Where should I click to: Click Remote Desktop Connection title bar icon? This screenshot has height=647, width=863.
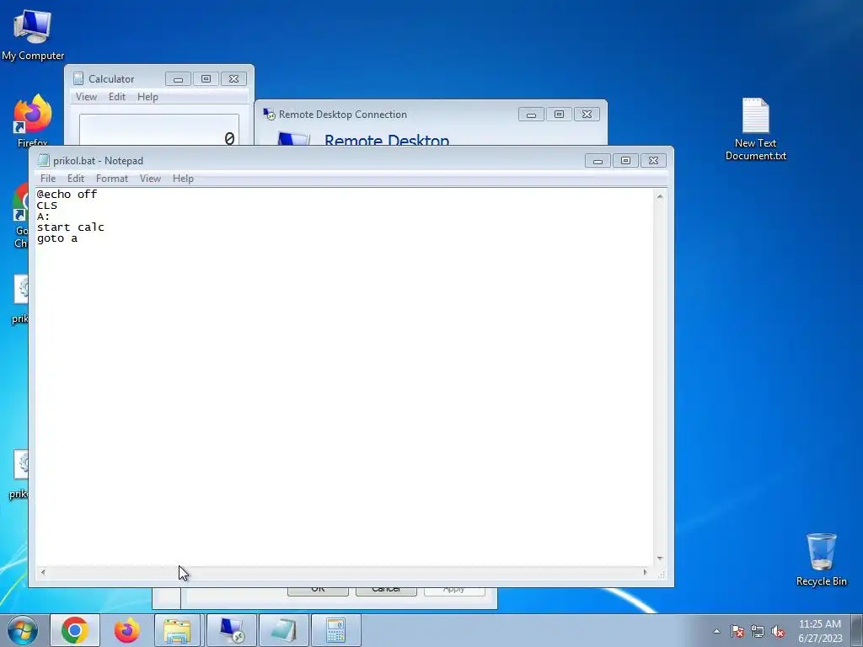[269, 114]
